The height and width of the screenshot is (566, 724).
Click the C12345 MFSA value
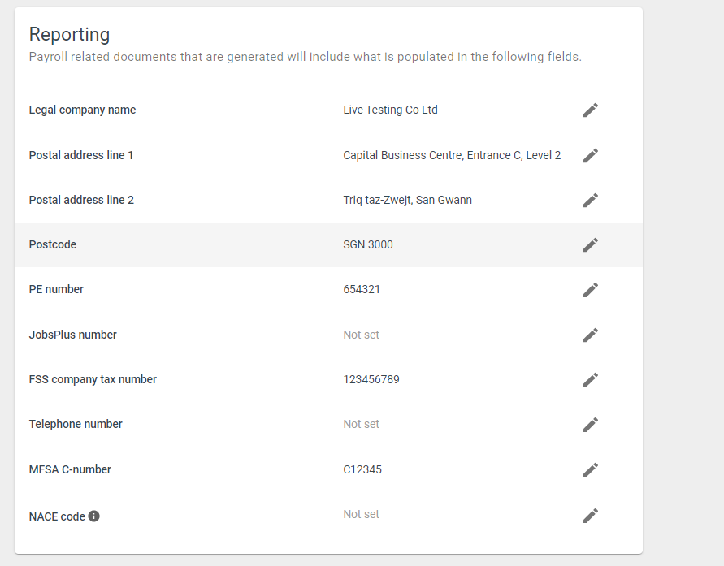coord(362,469)
